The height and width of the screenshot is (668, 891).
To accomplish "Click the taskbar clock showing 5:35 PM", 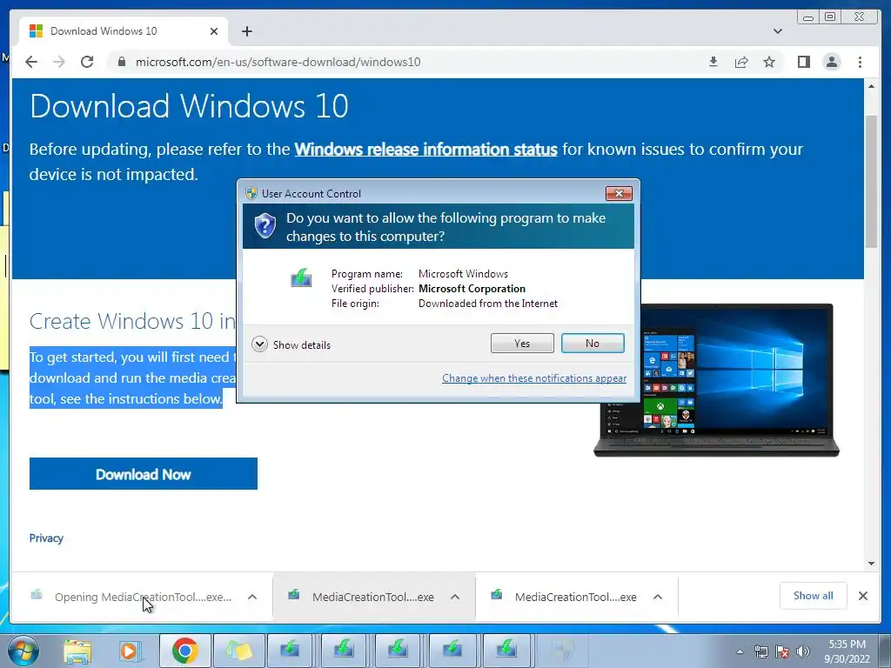I will [x=847, y=651].
